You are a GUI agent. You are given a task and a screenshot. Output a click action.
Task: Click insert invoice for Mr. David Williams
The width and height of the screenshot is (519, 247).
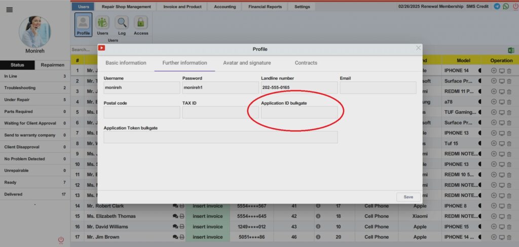(208, 226)
